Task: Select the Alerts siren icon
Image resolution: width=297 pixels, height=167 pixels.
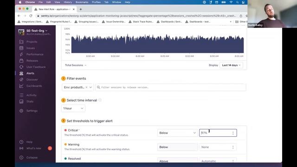Action: coord(21,73)
